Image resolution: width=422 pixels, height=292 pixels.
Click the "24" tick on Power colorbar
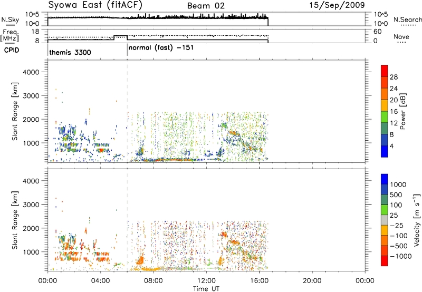pos(394,89)
